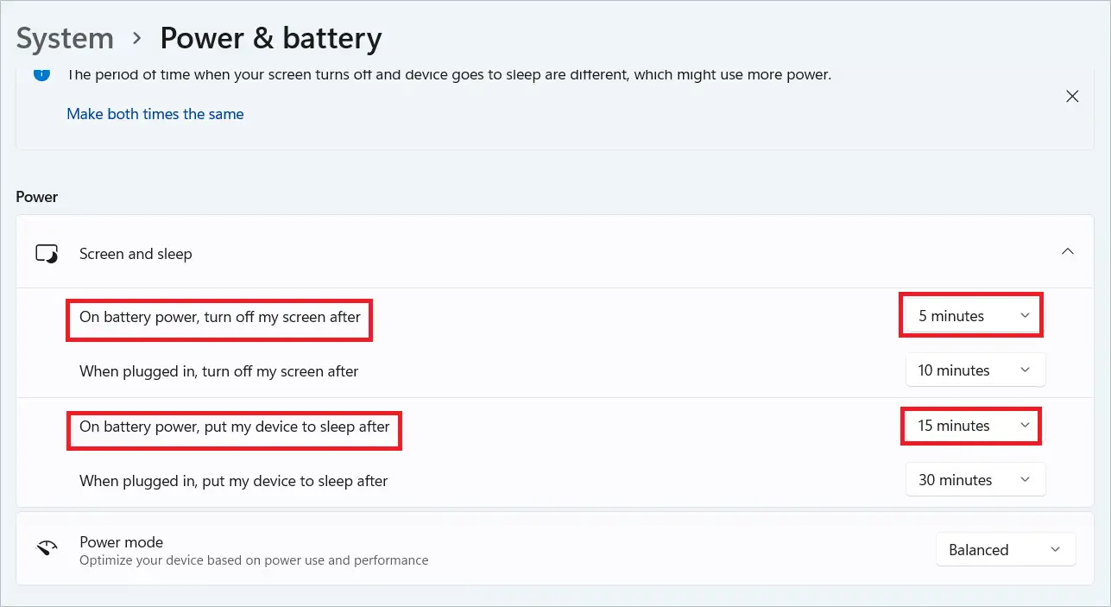
Task: Open the 5 minutes battery screen dropdown
Action: [x=973, y=316]
